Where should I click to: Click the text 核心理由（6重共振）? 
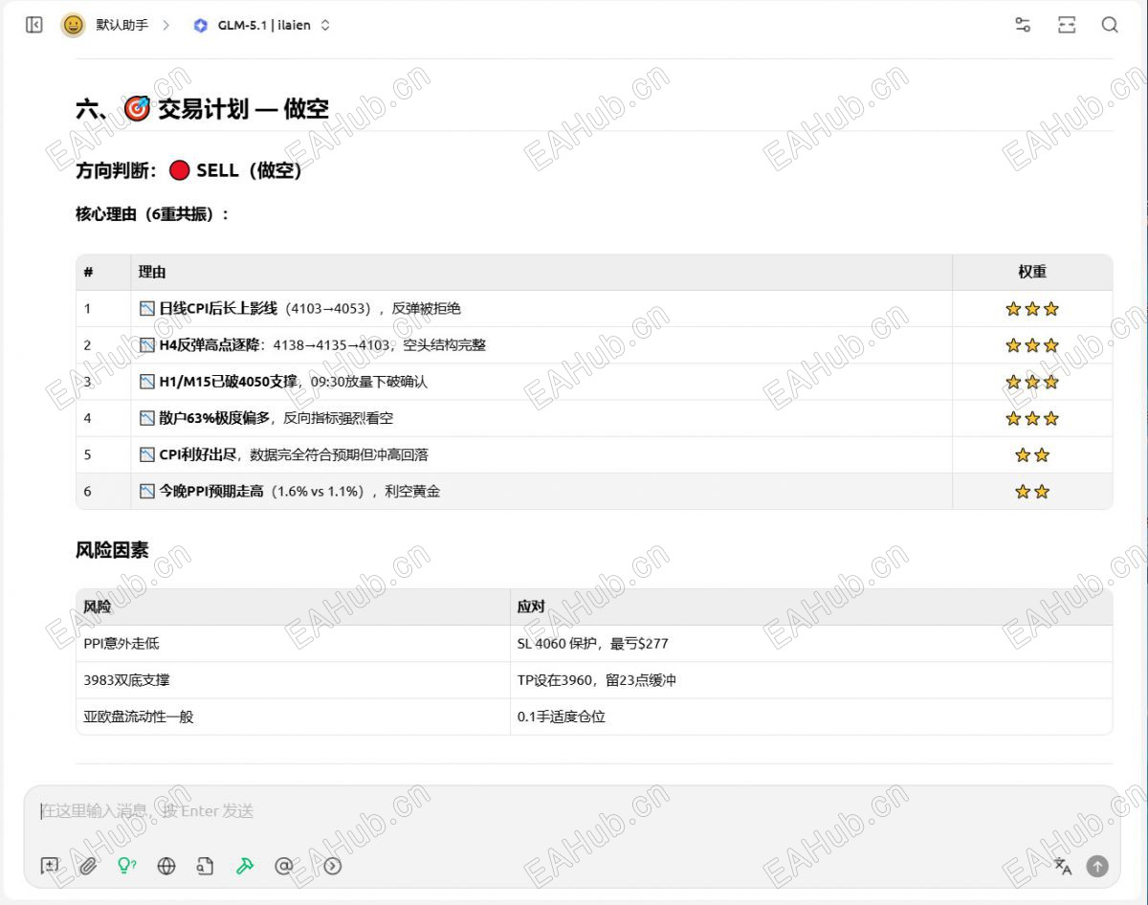click(x=152, y=214)
